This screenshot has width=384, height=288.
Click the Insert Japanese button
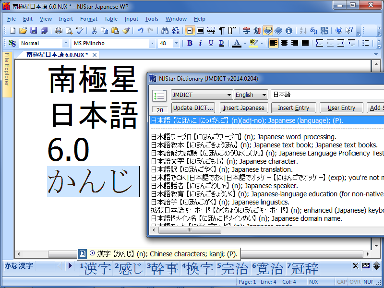[x=243, y=108]
